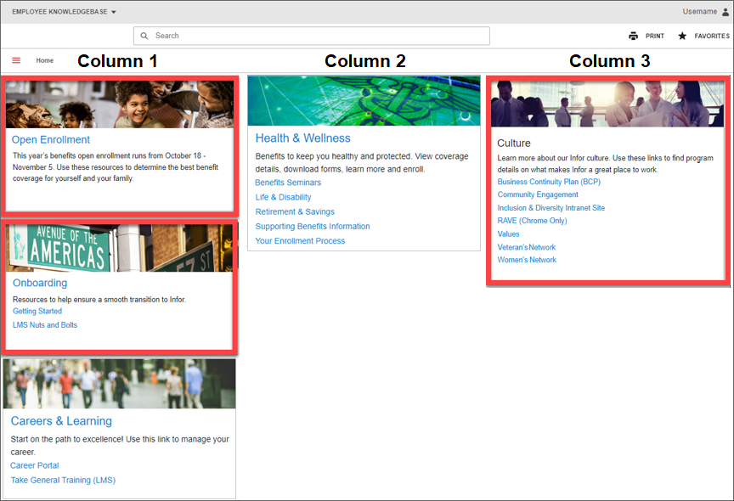734x501 pixels.
Task: Open the Women's Network link
Action: 527,260
